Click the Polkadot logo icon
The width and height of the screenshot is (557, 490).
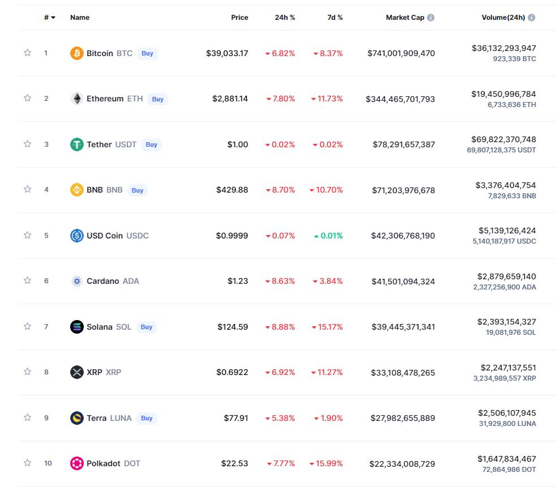76,463
